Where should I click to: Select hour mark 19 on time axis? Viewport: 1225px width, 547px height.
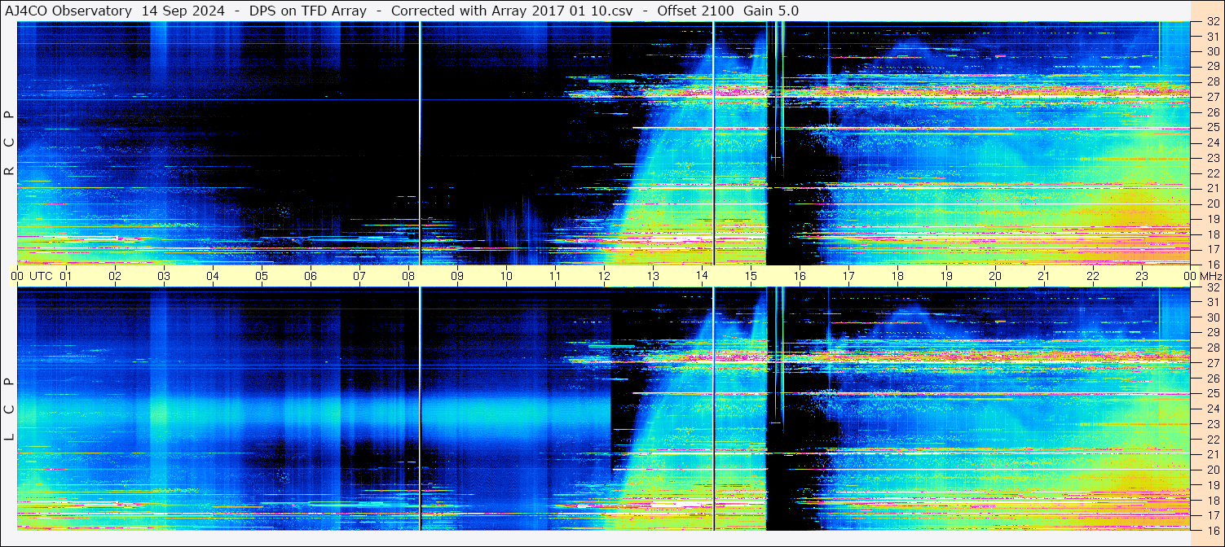[946, 276]
